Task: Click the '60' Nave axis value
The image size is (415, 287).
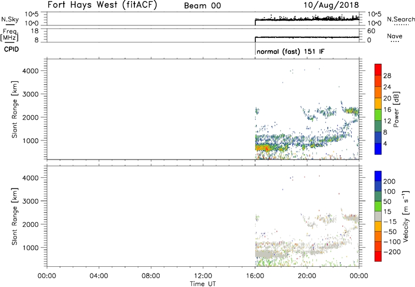Action: pyautogui.click(x=371, y=31)
